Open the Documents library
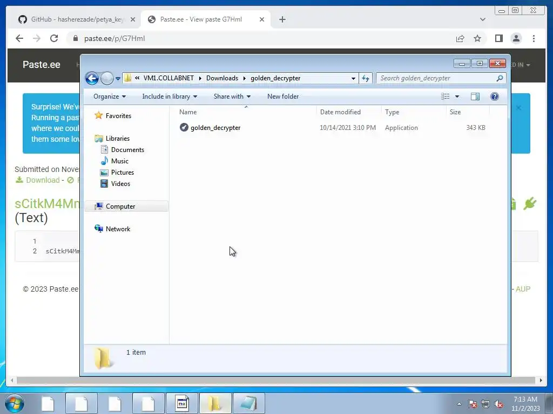This screenshot has height=414, width=553. [x=127, y=150]
